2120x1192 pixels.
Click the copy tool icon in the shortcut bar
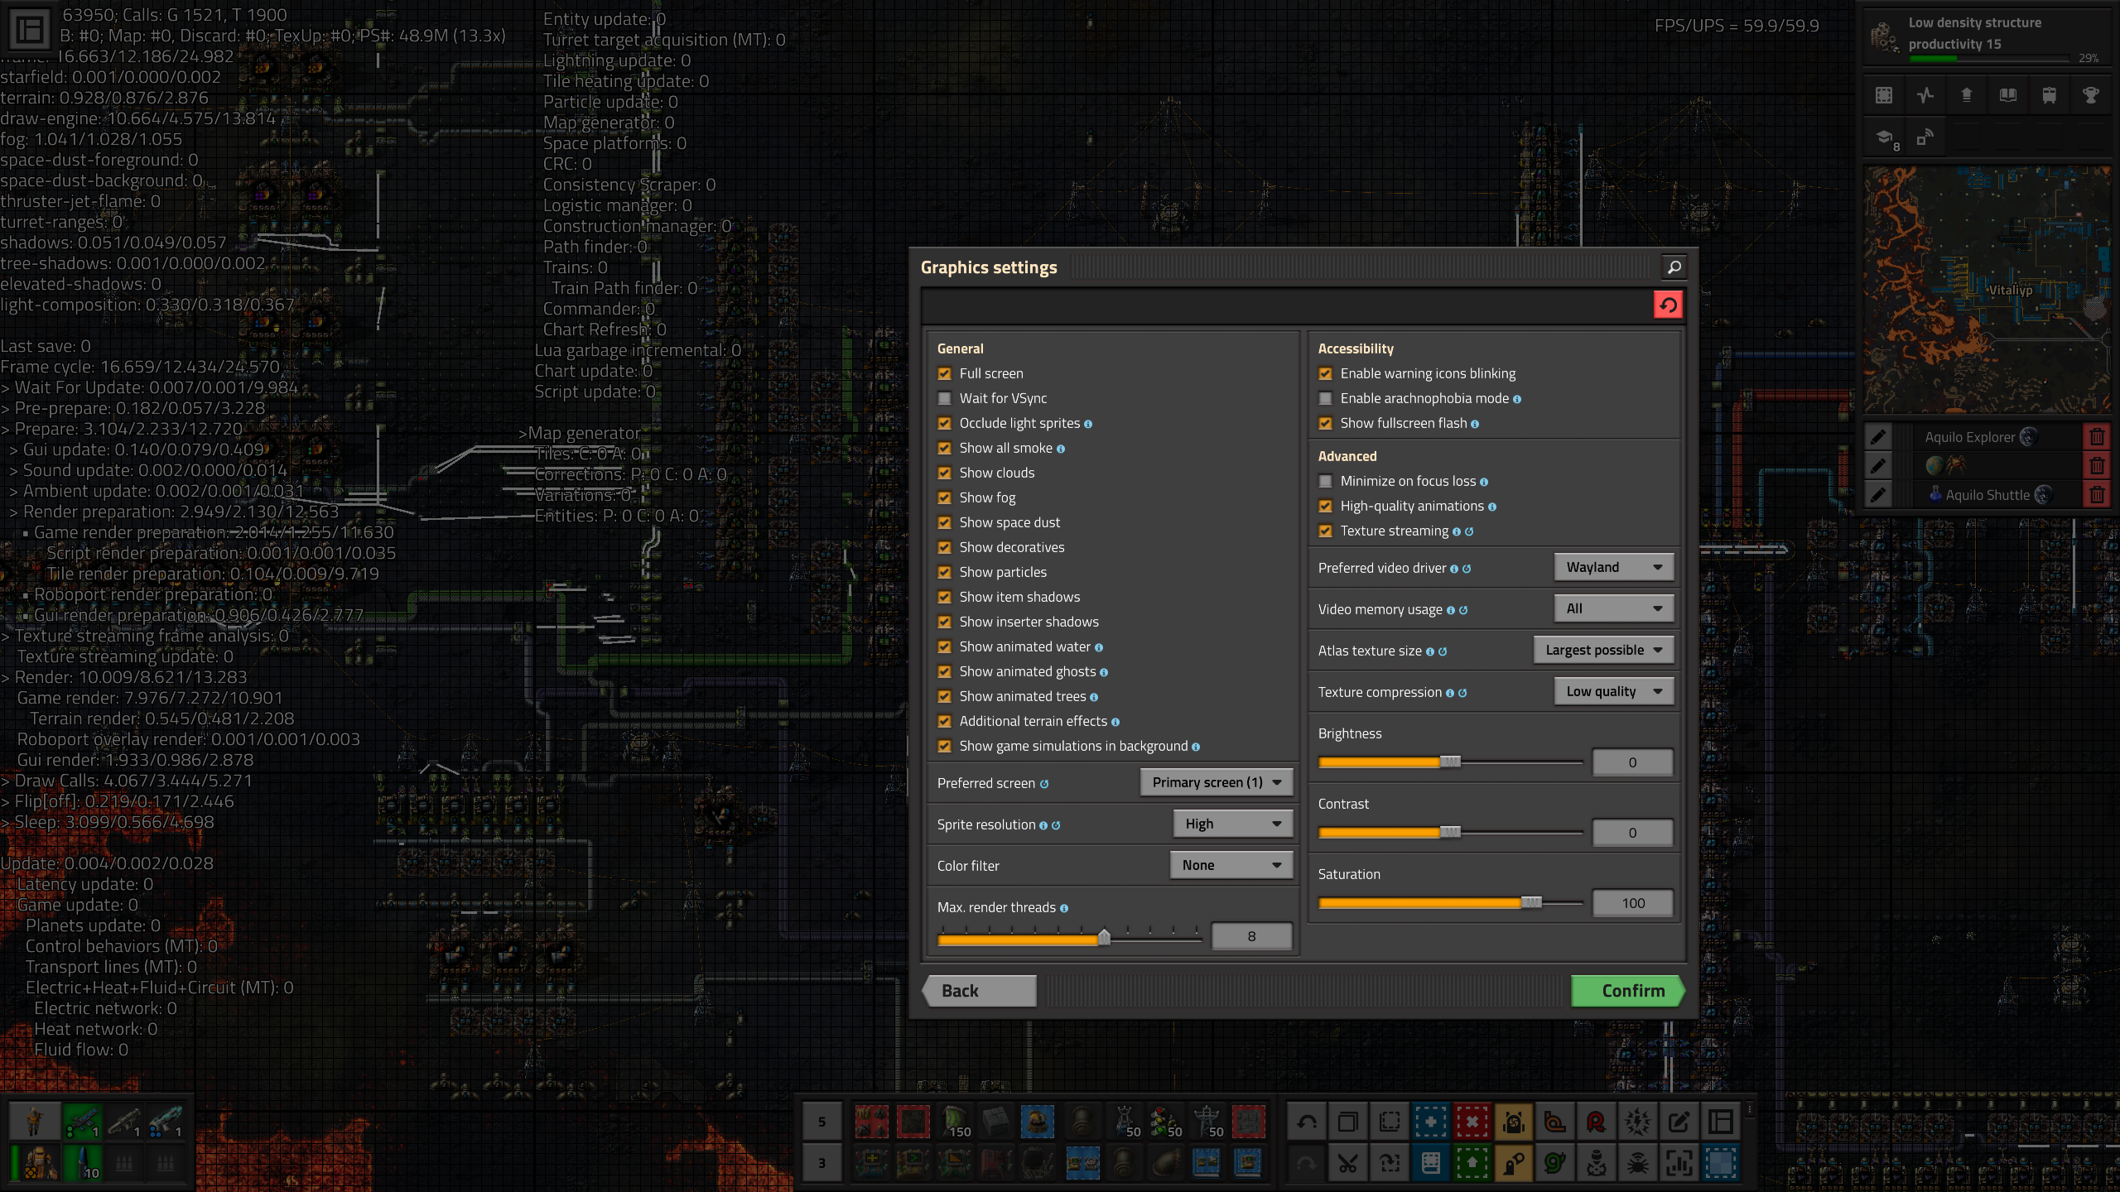[x=1348, y=1122]
